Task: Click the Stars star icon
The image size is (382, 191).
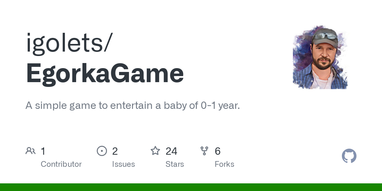Action: tap(155, 151)
